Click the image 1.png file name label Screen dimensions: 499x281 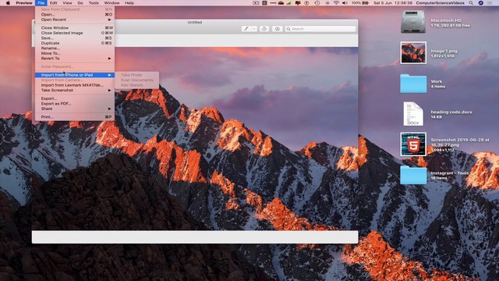(x=444, y=51)
